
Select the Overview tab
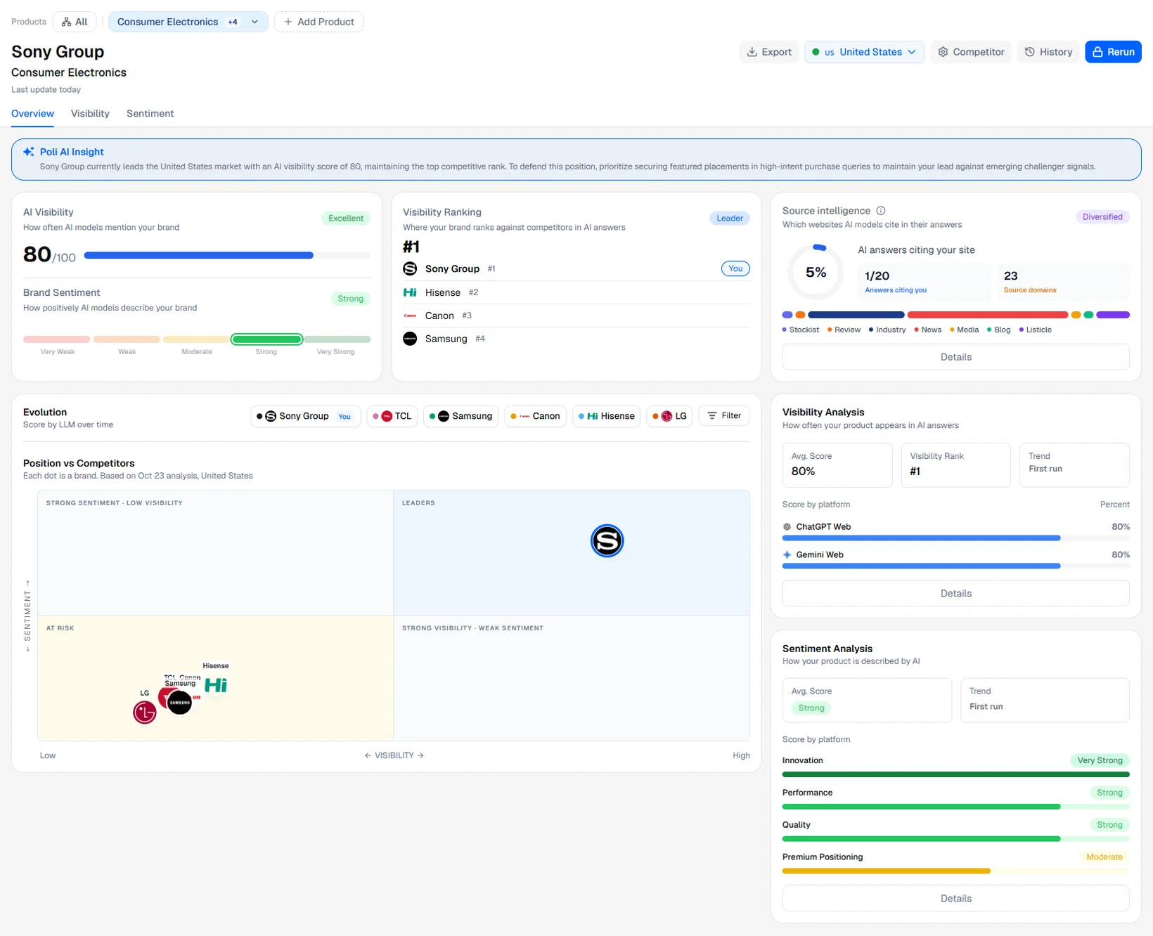(x=32, y=114)
